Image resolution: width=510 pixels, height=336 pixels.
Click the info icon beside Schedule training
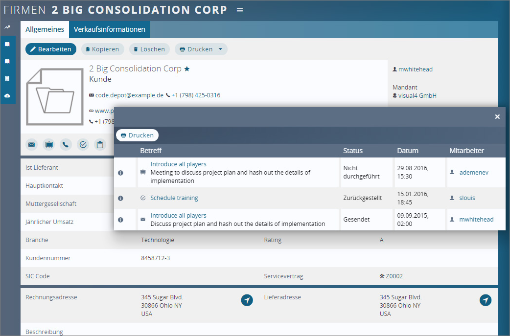pos(120,198)
